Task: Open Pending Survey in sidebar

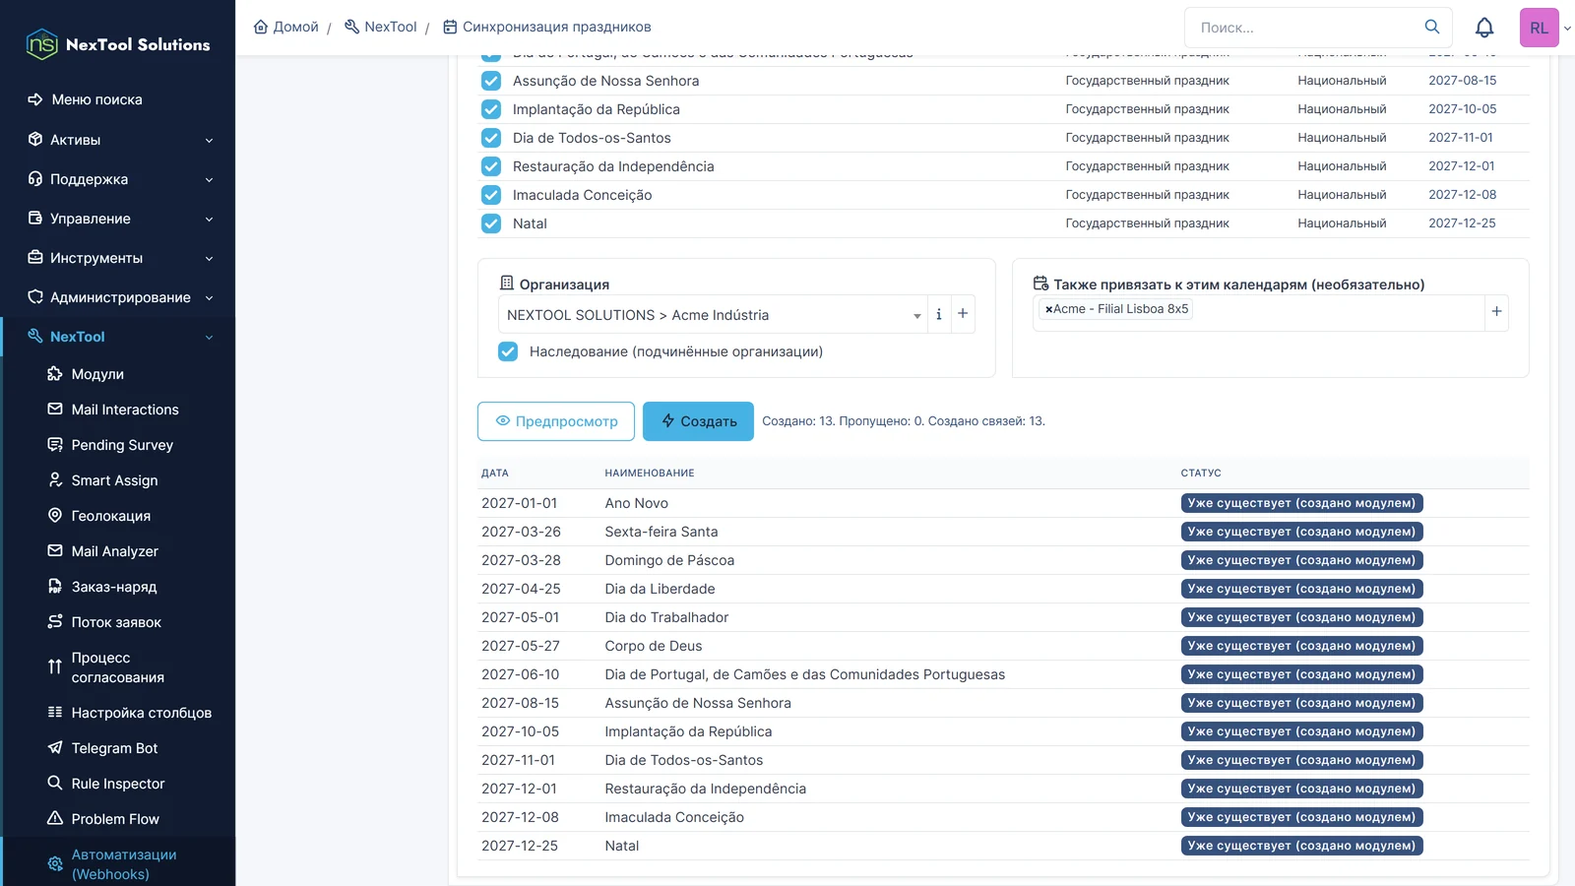Action: (122, 445)
